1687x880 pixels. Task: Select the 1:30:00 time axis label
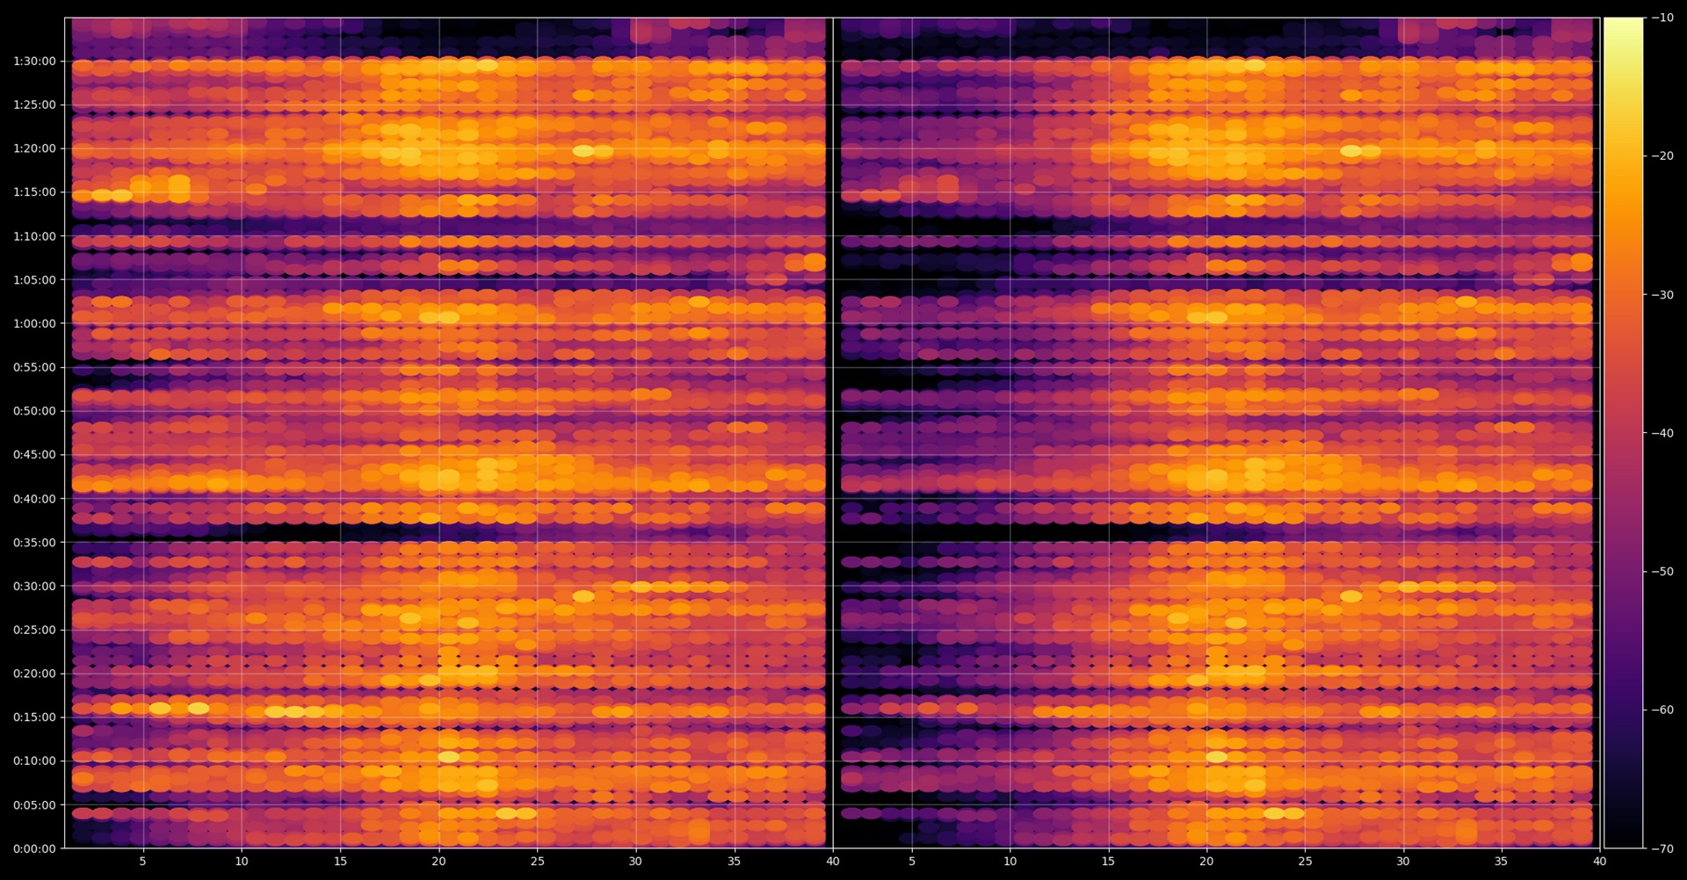34,61
